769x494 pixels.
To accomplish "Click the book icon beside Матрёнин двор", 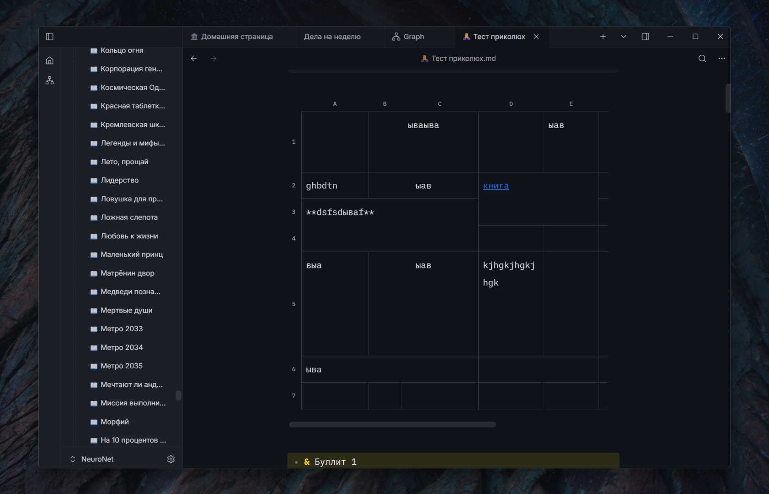I will point(94,274).
